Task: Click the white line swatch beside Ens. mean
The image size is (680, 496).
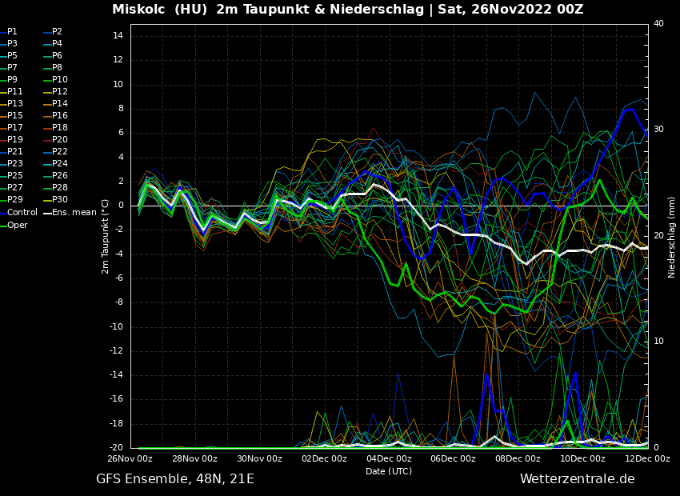Action: tap(47, 213)
